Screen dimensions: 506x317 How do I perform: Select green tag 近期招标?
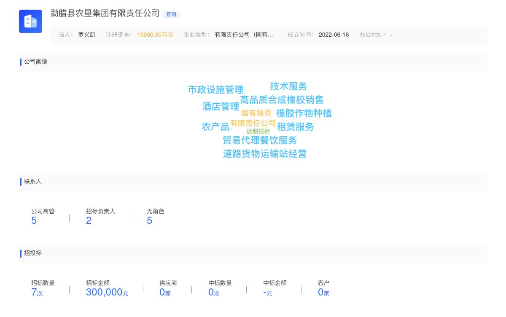click(x=258, y=132)
